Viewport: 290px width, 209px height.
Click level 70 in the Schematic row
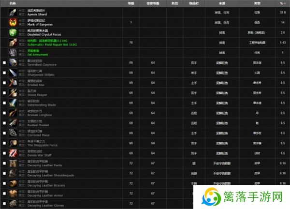pyautogui.click(x=131, y=43)
